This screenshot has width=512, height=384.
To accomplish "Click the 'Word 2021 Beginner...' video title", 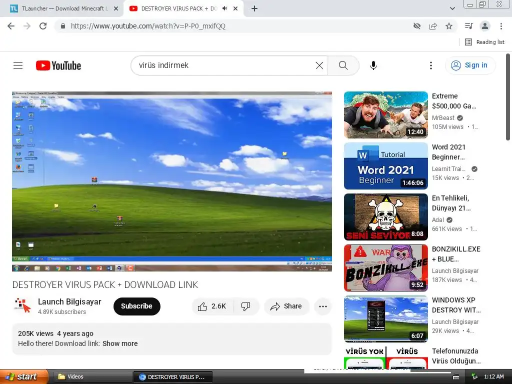I will (x=448, y=152).
